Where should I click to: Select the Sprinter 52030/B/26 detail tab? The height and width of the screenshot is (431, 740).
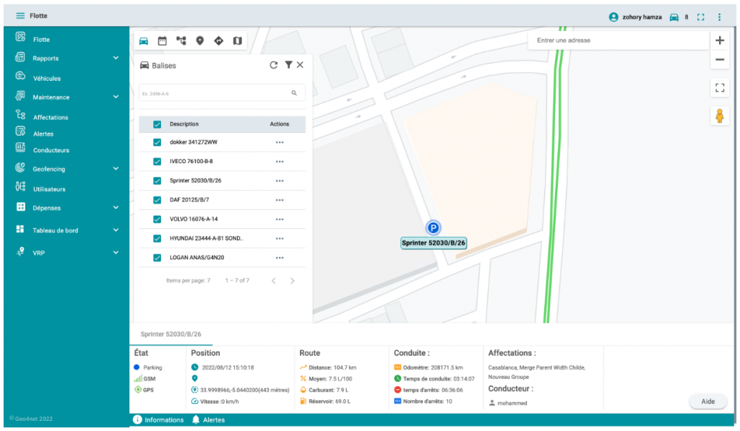(171, 334)
